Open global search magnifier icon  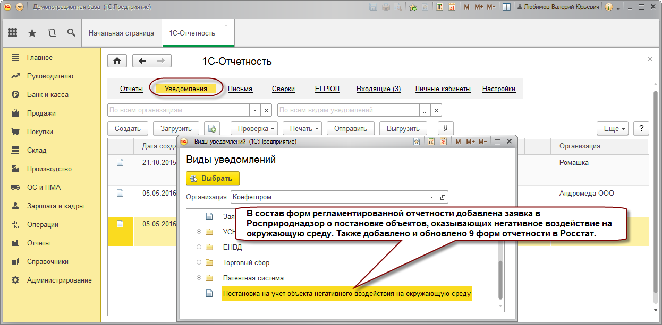tap(71, 33)
